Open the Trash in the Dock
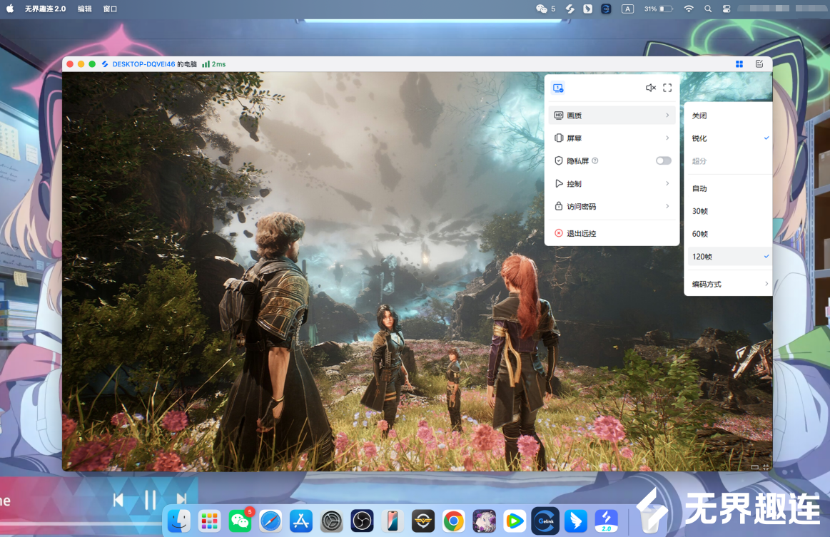The width and height of the screenshot is (830, 537). tap(651, 521)
